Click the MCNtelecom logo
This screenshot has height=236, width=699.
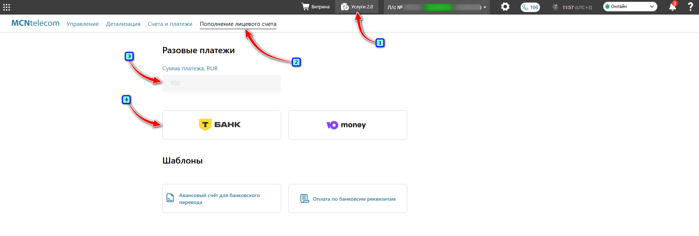point(35,23)
